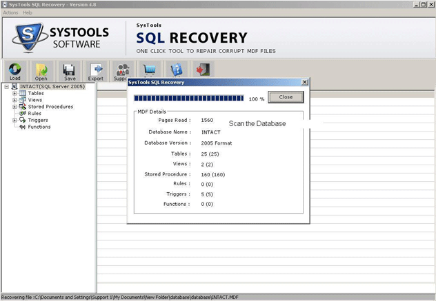Click the Stored Procedure count '160 (160)'
This screenshot has height=301, width=436.
click(x=212, y=175)
